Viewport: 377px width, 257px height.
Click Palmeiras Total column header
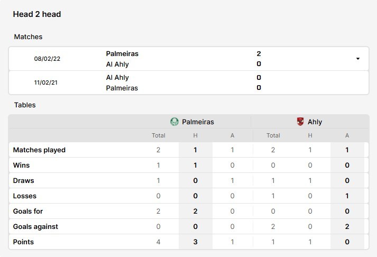click(159, 135)
